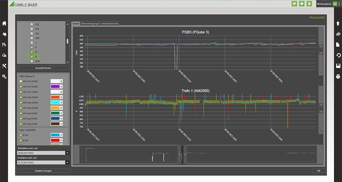Click the document icon in right toolbar
342x182 pixels.
click(x=338, y=45)
